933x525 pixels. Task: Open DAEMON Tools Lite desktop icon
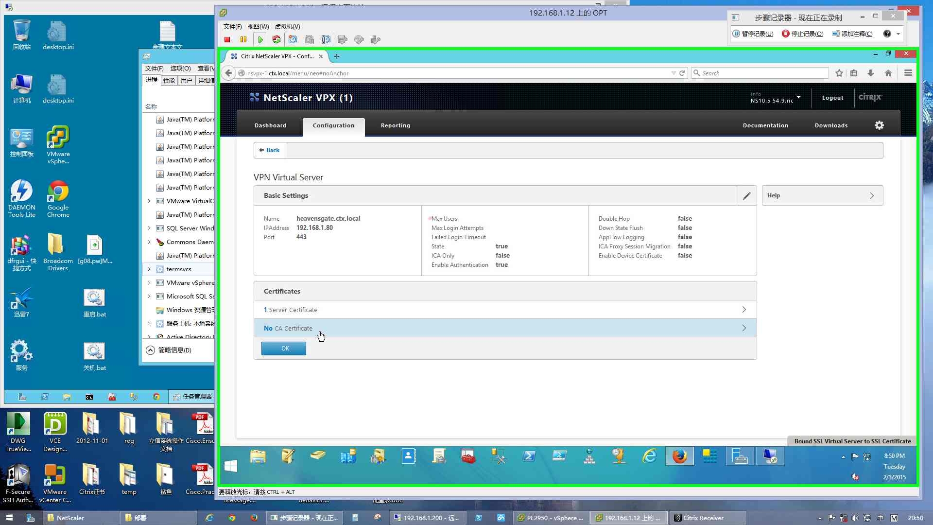pos(22,199)
